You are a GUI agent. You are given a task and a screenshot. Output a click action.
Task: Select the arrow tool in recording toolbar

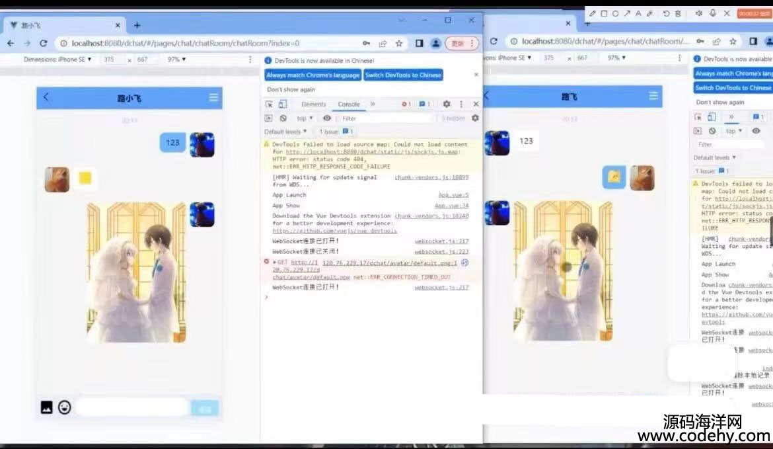(x=627, y=13)
